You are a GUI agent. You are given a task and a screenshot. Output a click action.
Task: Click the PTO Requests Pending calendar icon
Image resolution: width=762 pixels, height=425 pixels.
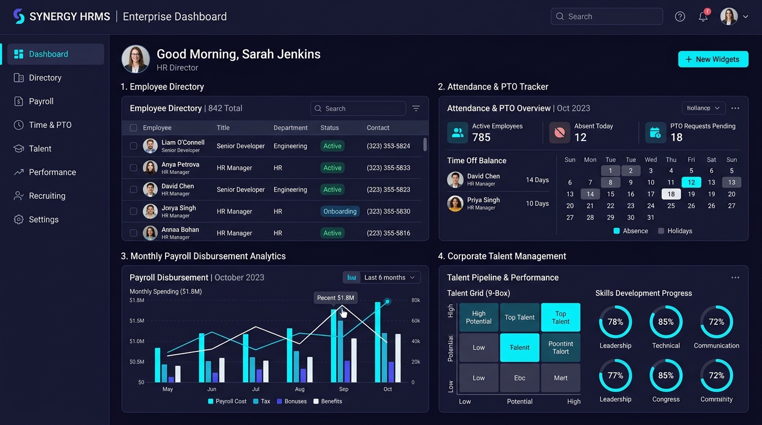coord(655,133)
